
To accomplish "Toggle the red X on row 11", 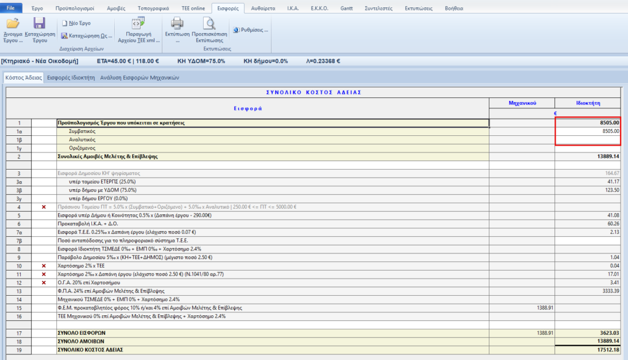I will click(x=44, y=275).
